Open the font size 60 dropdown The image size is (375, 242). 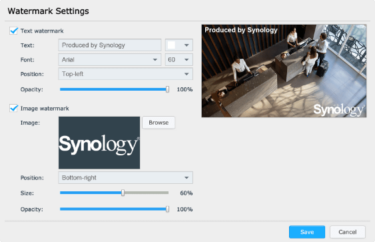(x=179, y=59)
